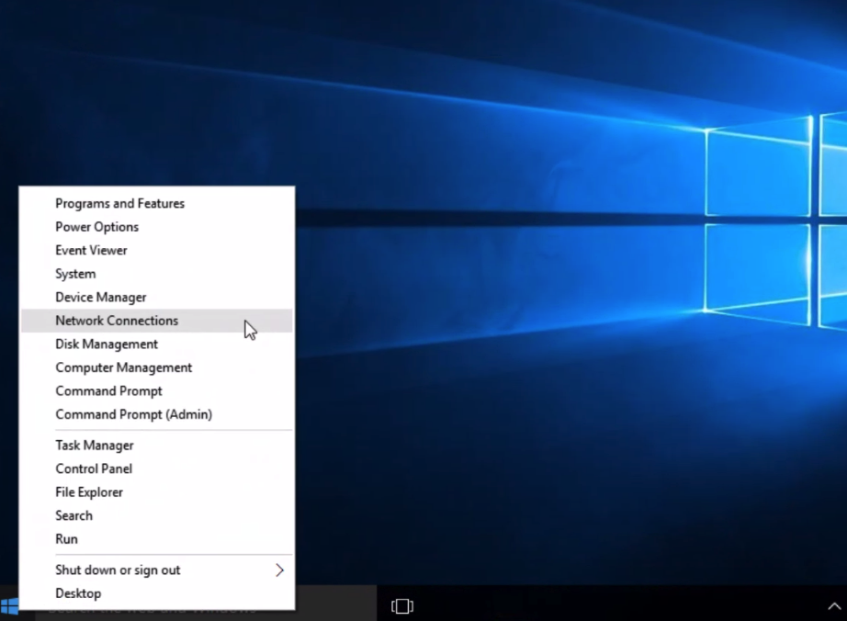Viewport: 847px width, 621px height.
Task: Open Disk Management
Action: click(x=157, y=344)
